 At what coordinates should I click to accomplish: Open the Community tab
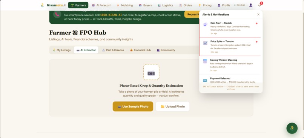coord(166,50)
